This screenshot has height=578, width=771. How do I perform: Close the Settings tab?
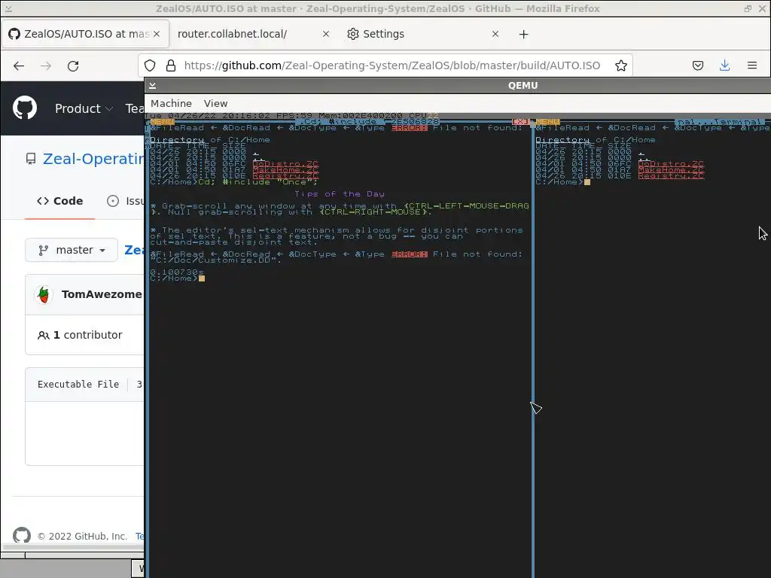pyautogui.click(x=495, y=34)
